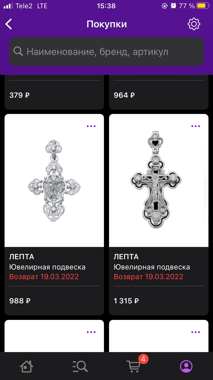Open the settings gear icon
Screen dimensions: 213x380
[194, 24]
